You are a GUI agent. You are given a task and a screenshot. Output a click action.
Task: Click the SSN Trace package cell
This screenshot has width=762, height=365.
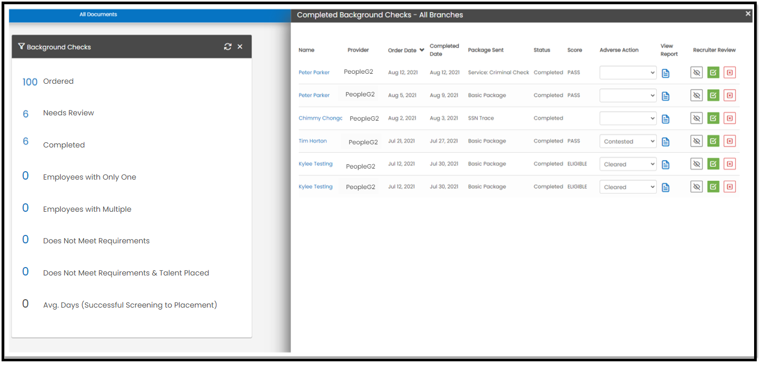(x=481, y=118)
